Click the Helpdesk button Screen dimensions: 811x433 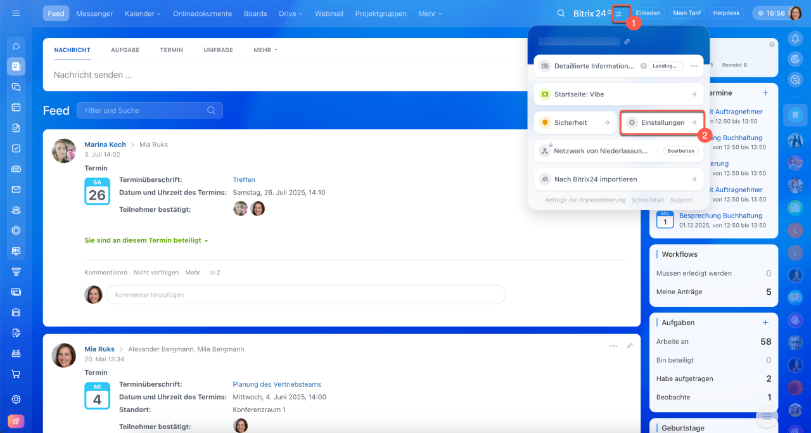726,13
